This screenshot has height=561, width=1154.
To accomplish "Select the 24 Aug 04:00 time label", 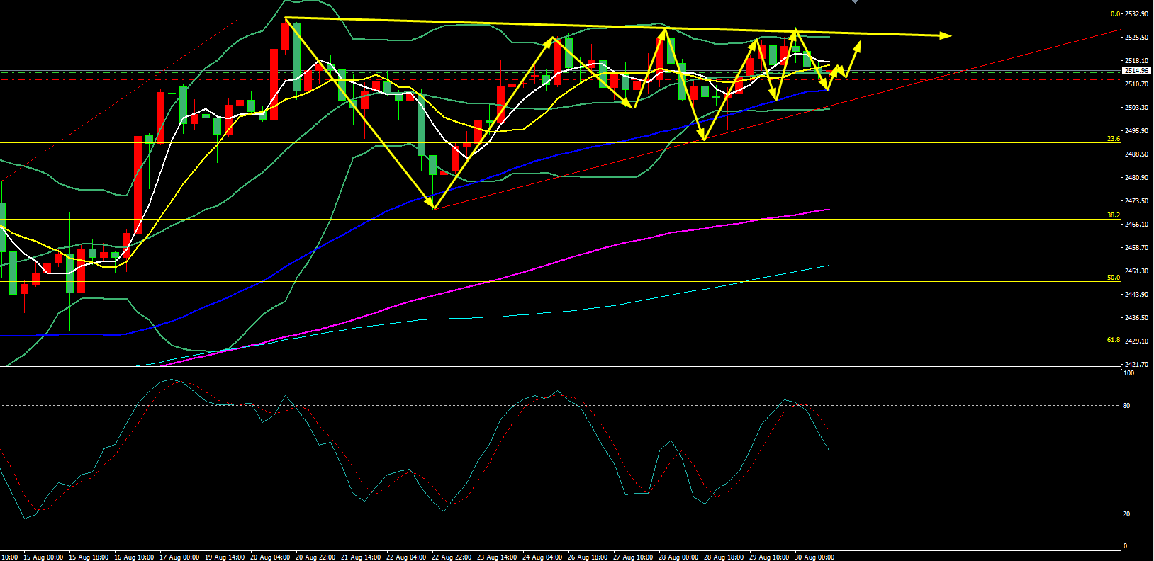I will [x=542, y=557].
